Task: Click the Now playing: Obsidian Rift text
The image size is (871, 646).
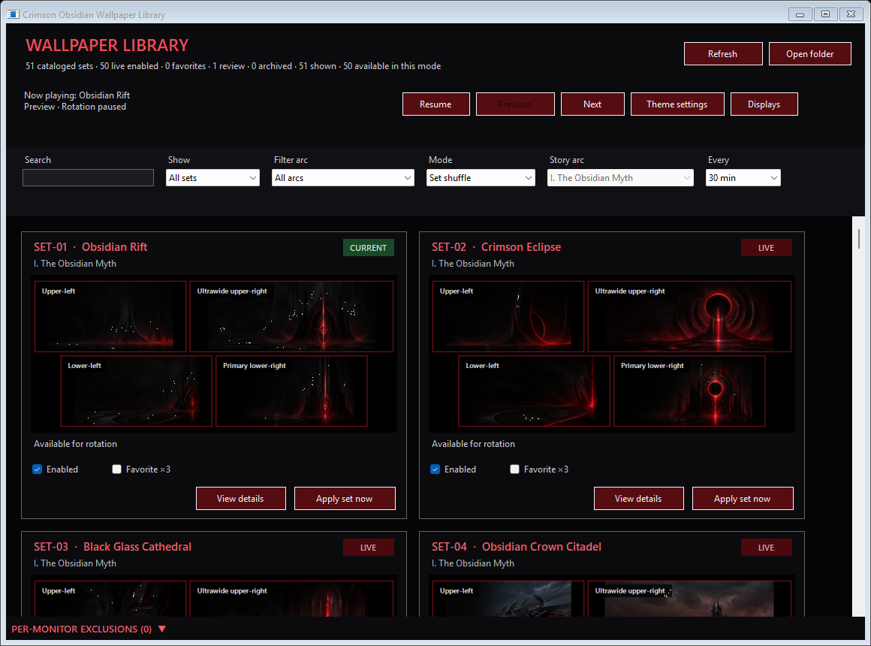Action: pyautogui.click(x=77, y=95)
